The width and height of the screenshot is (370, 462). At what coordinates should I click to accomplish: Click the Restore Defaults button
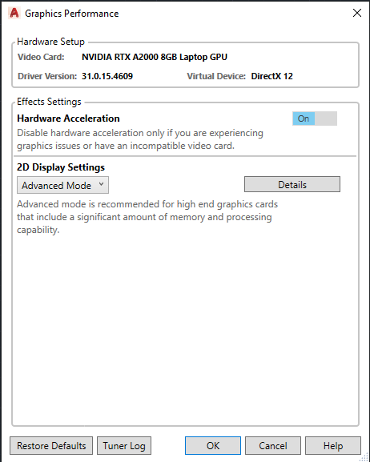coord(51,445)
